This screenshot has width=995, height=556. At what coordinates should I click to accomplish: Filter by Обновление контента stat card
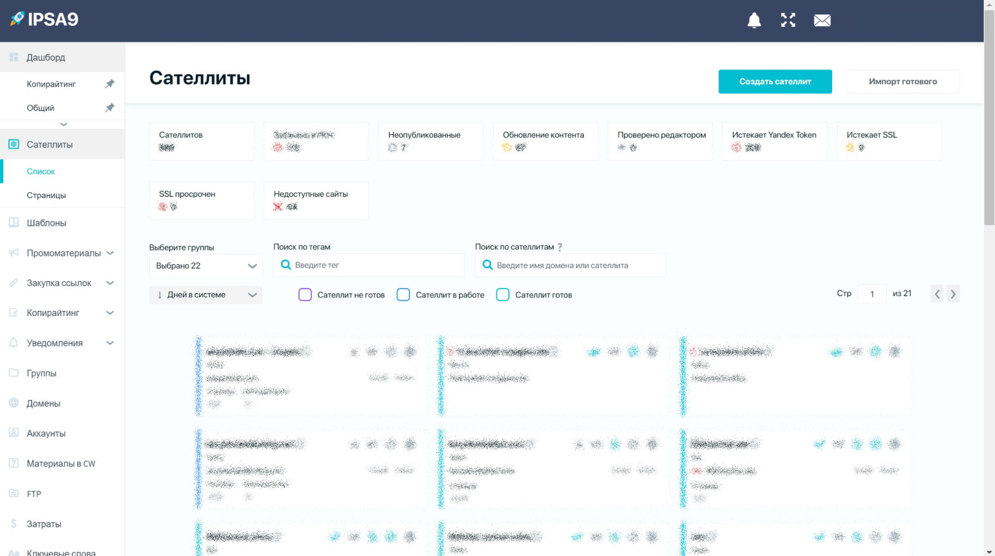(545, 141)
